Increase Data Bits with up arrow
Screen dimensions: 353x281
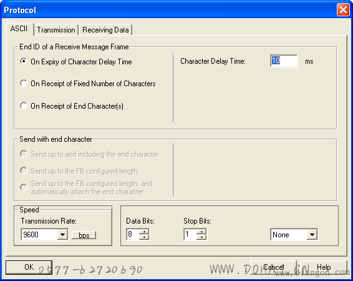coord(144,232)
